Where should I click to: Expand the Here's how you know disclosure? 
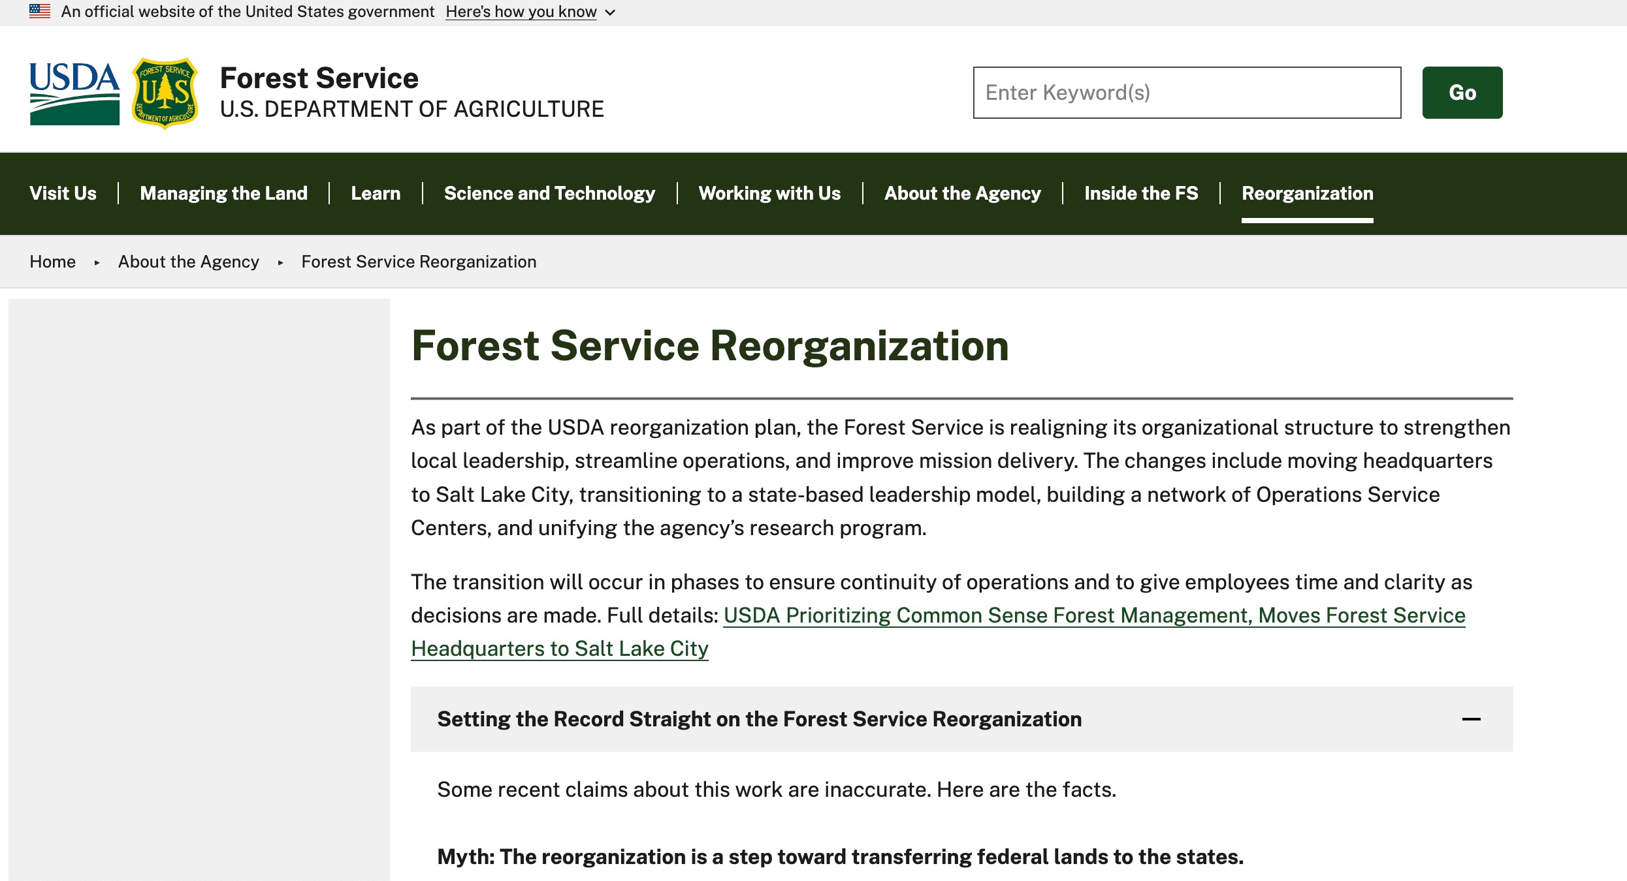[x=521, y=11]
